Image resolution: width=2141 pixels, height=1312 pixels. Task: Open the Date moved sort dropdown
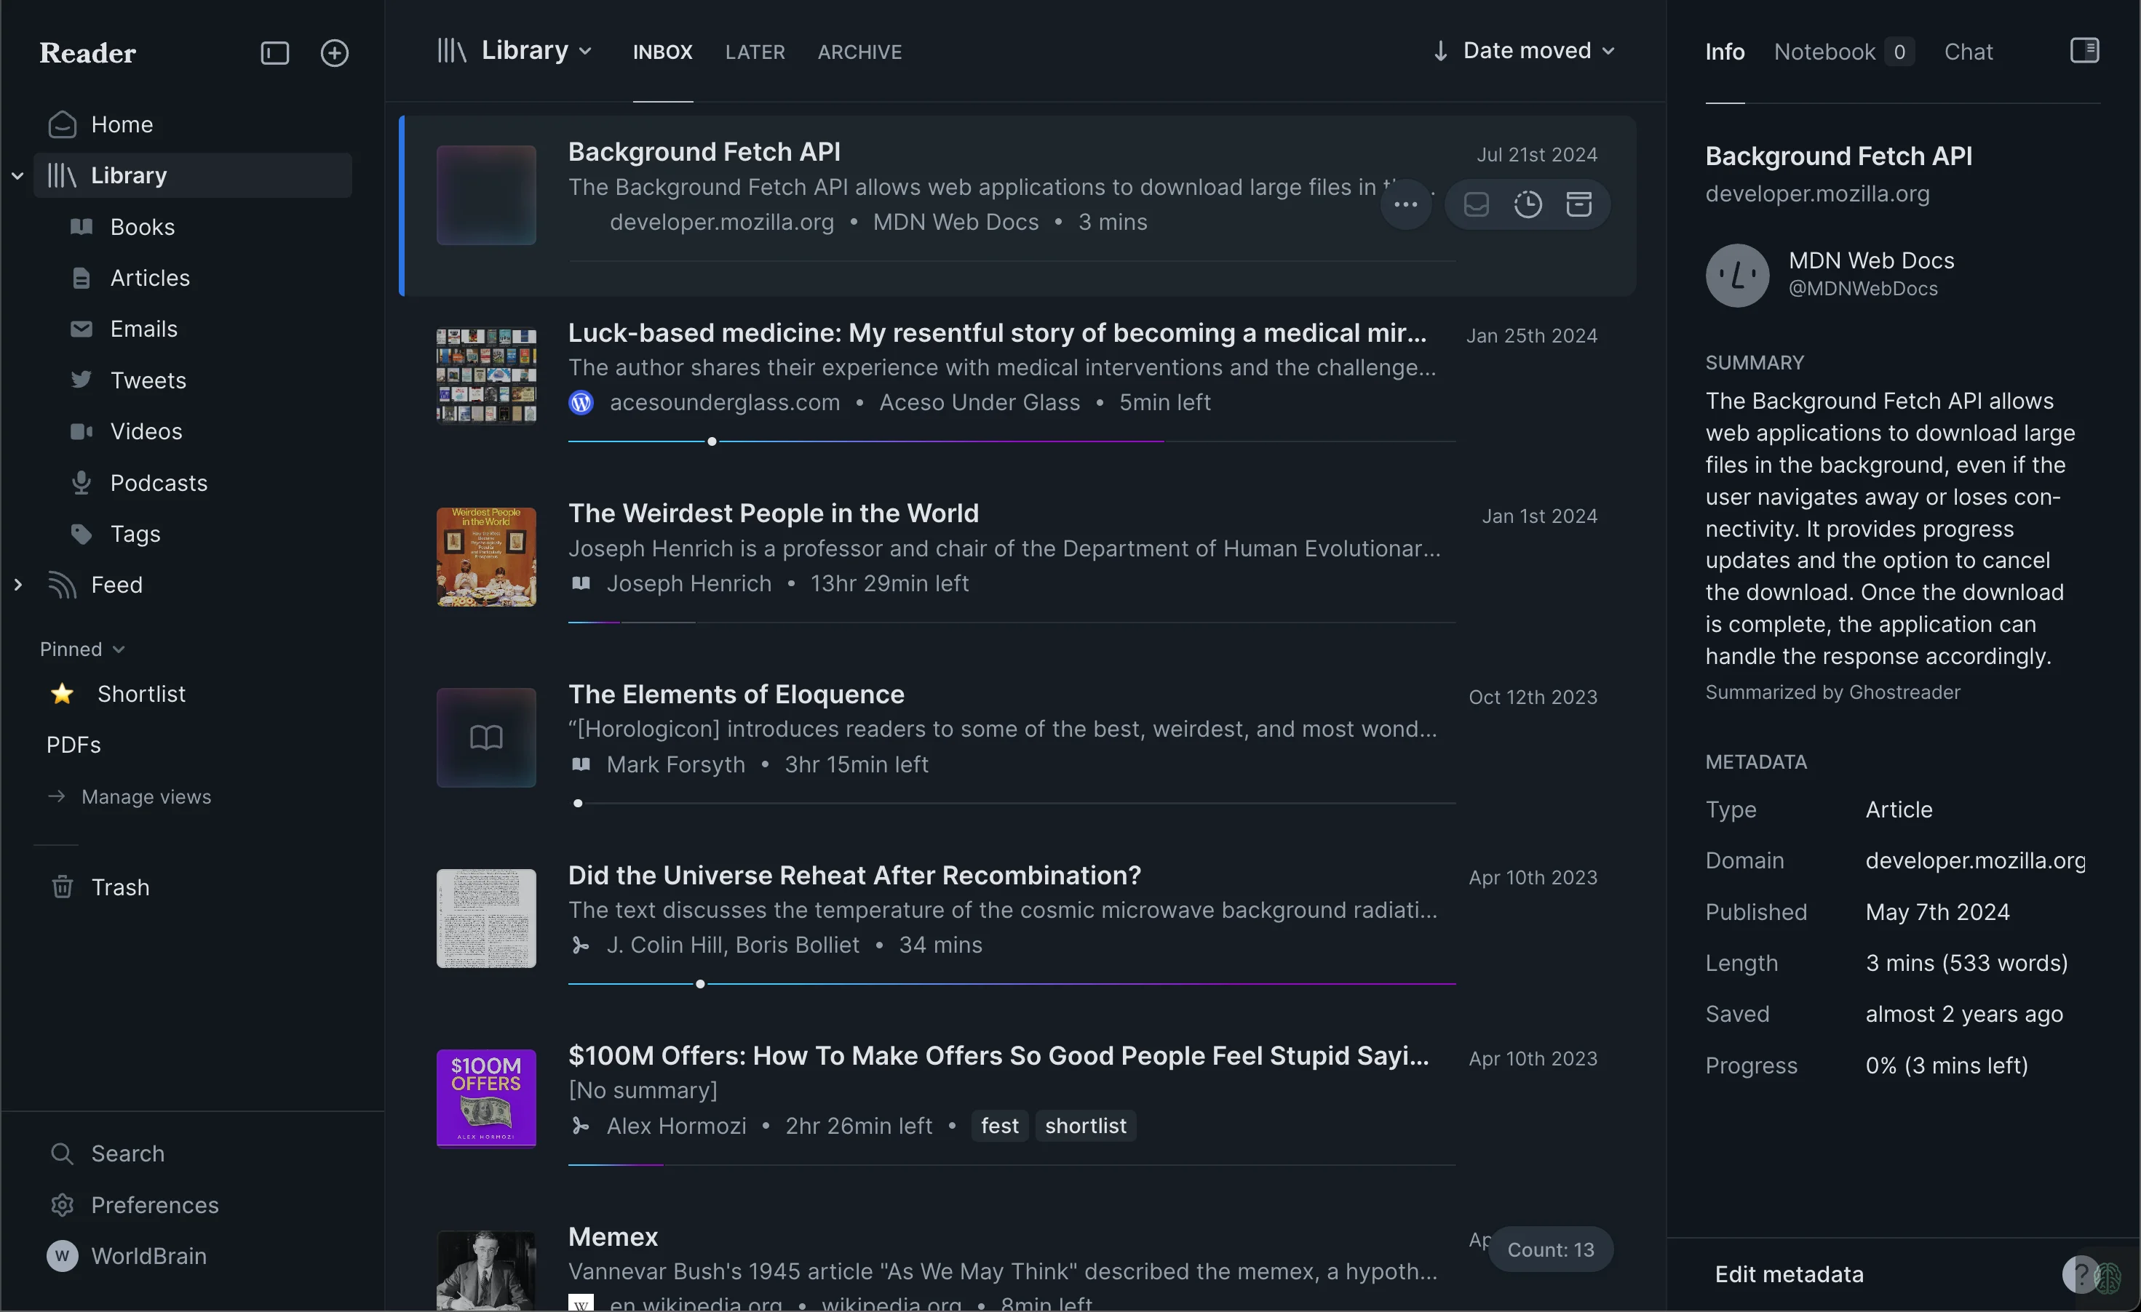pyautogui.click(x=1538, y=50)
